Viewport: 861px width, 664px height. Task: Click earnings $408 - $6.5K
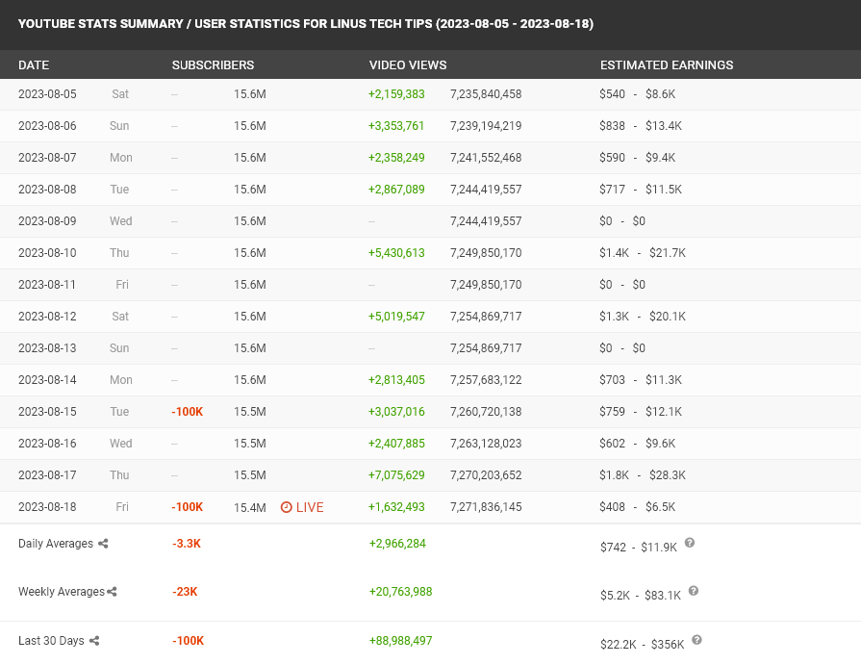click(x=638, y=507)
